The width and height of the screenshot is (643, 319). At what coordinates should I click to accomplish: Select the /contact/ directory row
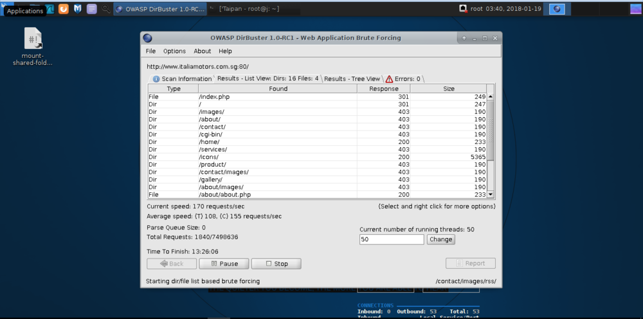click(x=318, y=127)
